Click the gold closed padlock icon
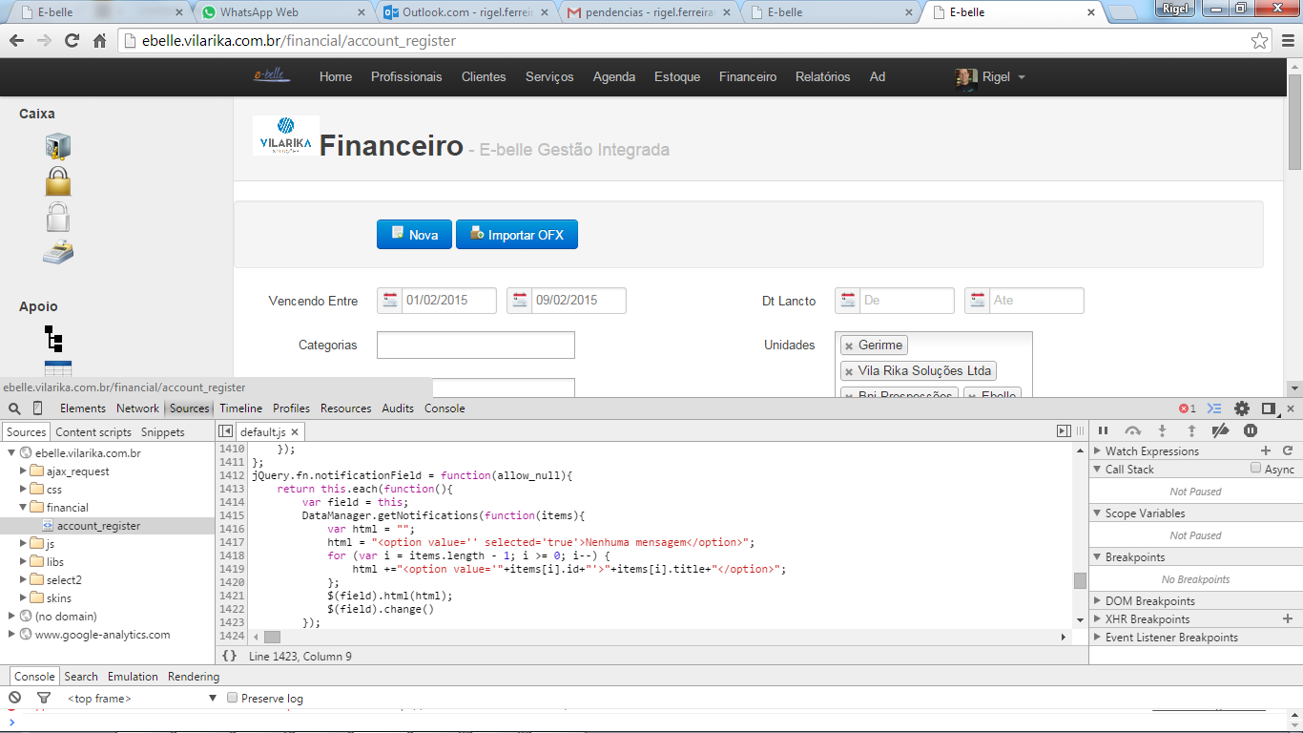The width and height of the screenshot is (1303, 733). click(58, 181)
